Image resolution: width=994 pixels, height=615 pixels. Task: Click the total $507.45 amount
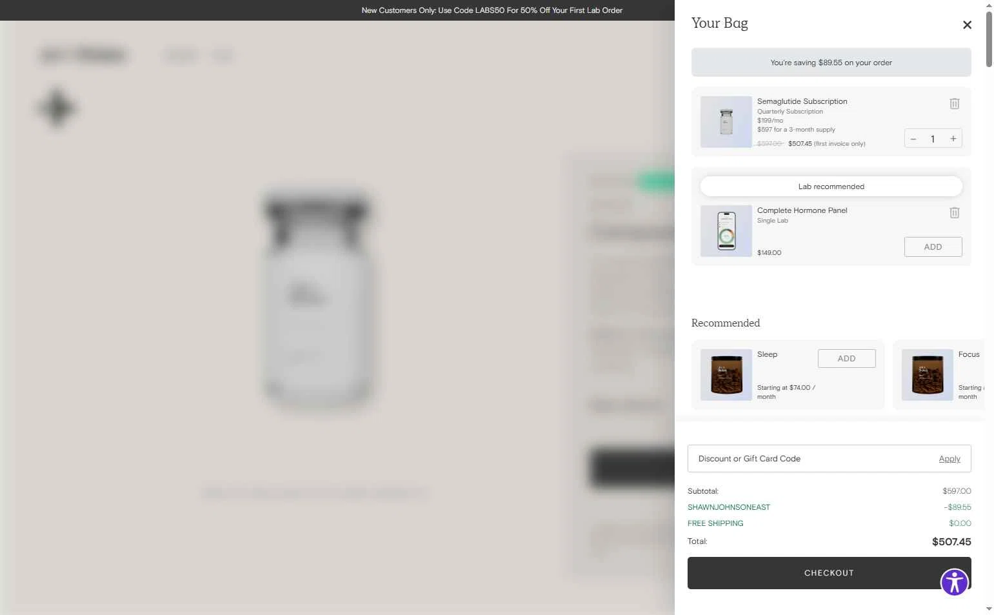pyautogui.click(x=951, y=542)
